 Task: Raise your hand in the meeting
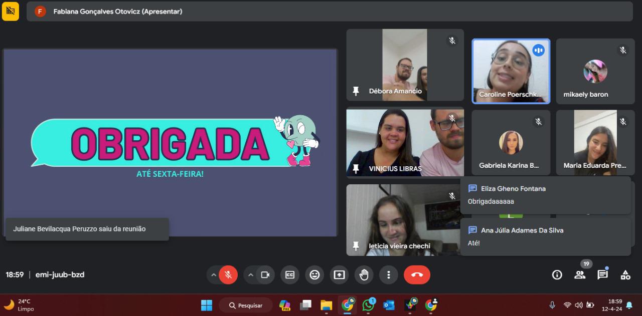point(364,274)
